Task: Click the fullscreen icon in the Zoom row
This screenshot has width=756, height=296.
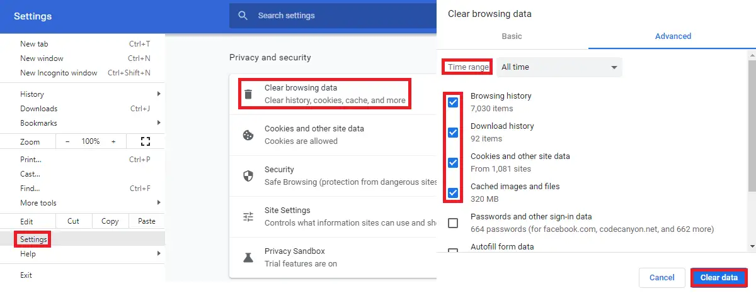Action: pos(146,141)
